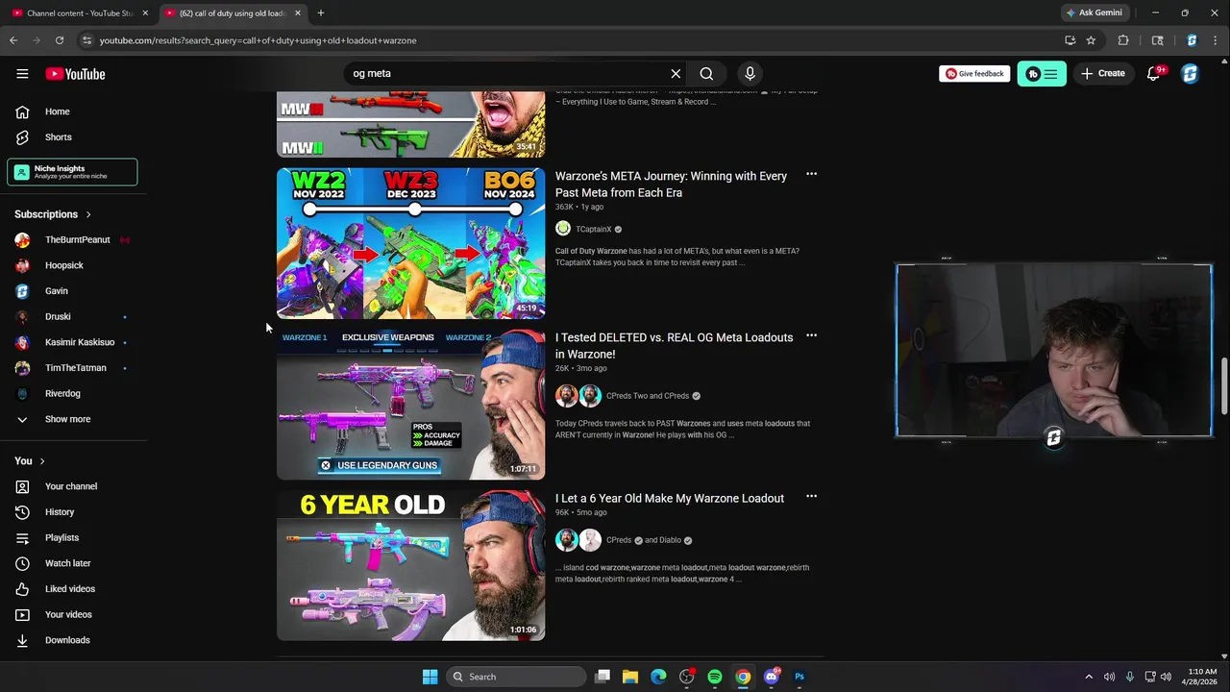Viewport: 1230px width, 692px height.
Task: Open Tested DELETED vs REAL OG thumbnail
Action: 410,405
